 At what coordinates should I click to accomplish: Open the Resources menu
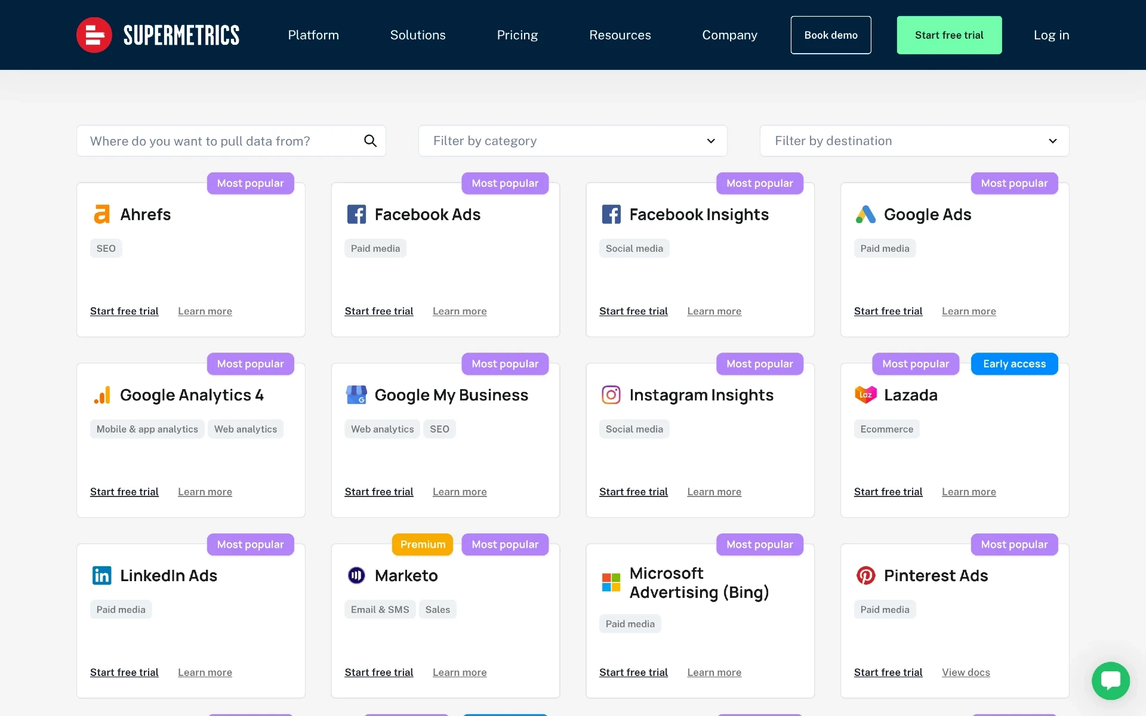point(620,35)
